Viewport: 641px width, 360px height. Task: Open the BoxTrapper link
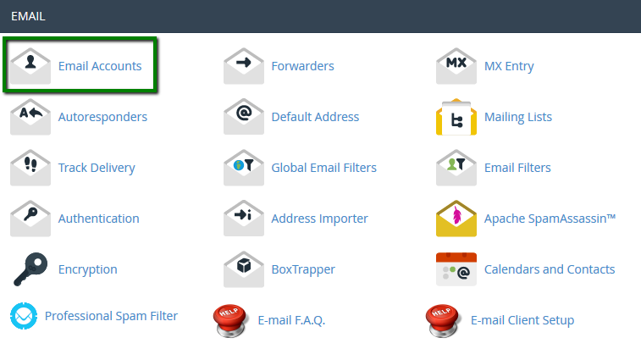click(x=303, y=269)
